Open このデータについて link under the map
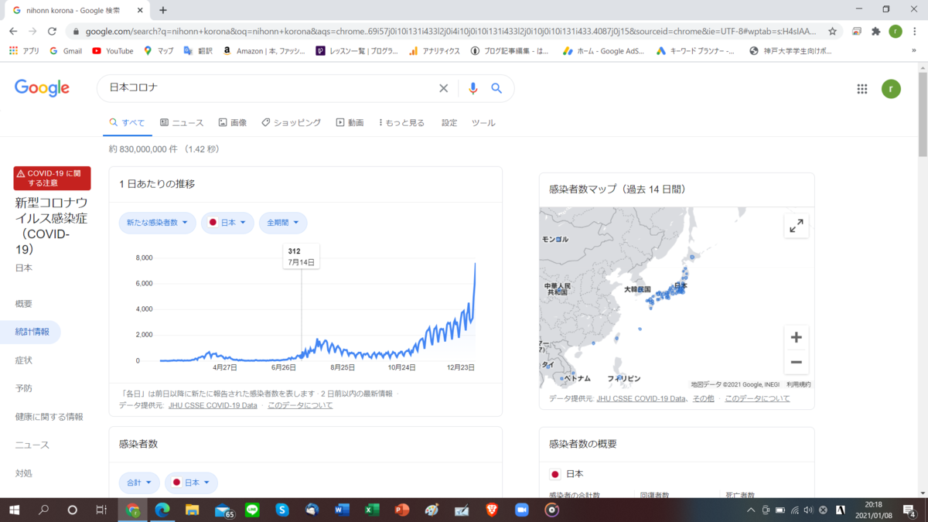This screenshot has width=928, height=522. point(758,399)
